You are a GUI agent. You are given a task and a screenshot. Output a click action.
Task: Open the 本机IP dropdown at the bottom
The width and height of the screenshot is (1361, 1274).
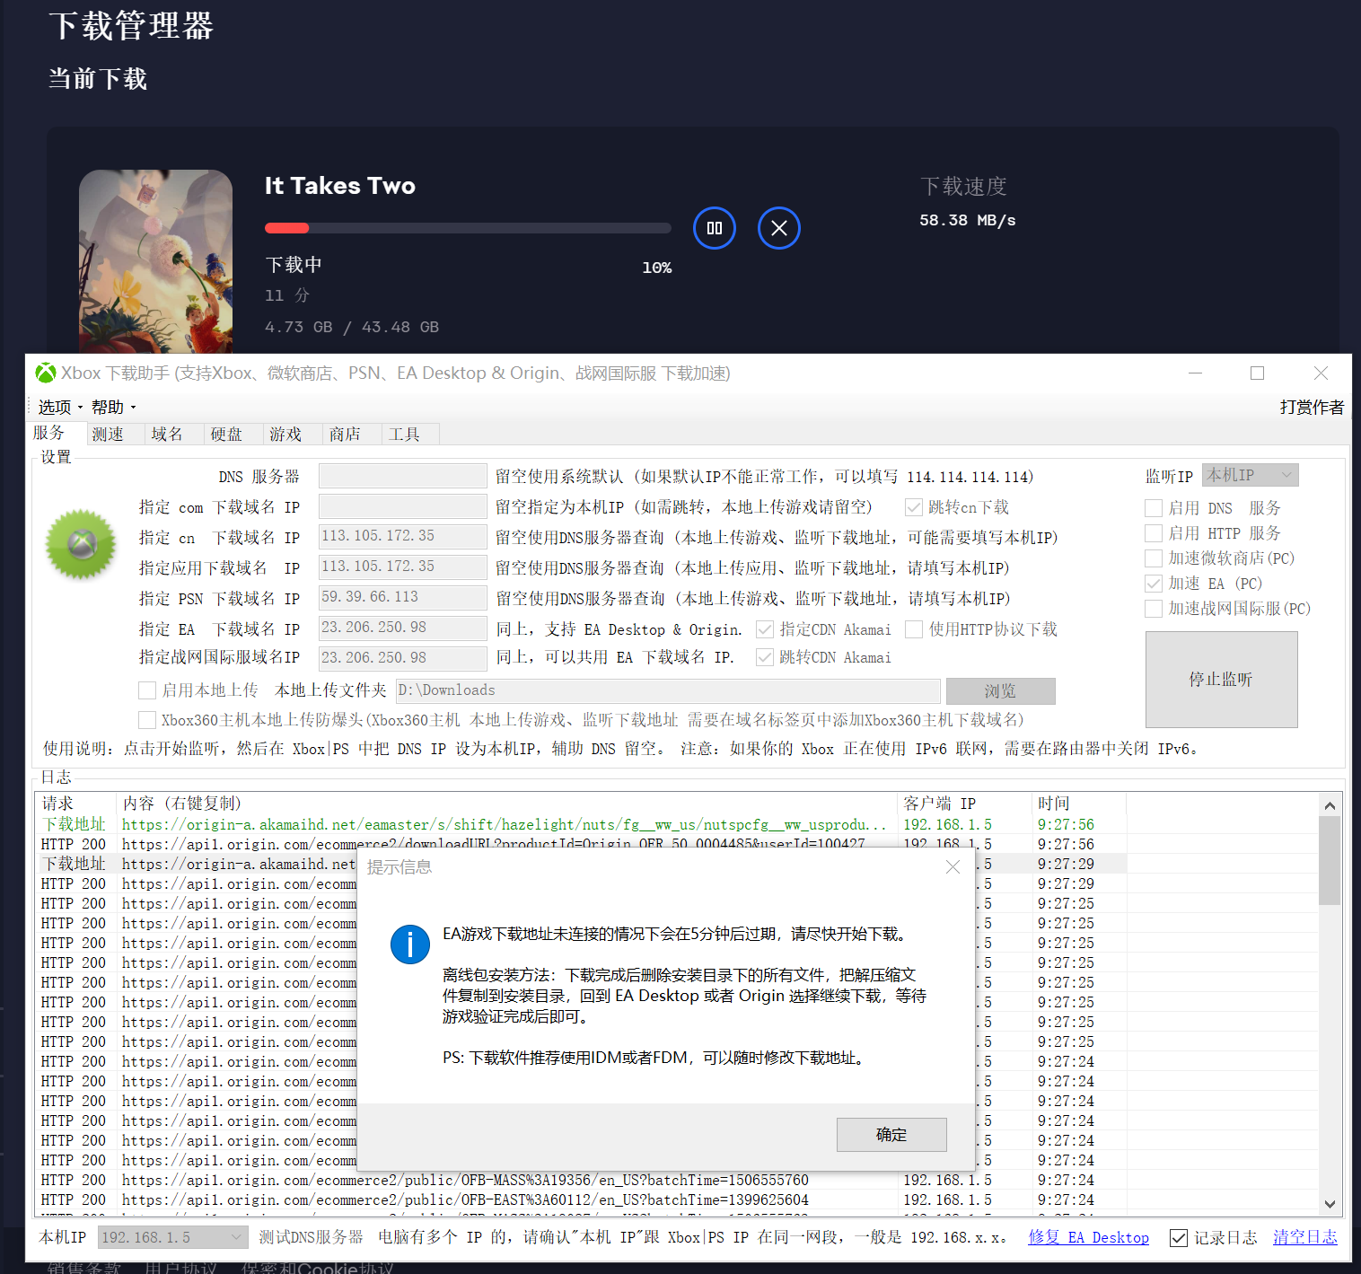pos(172,1237)
